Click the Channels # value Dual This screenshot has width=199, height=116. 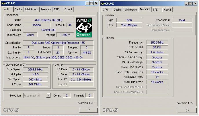(x=182, y=20)
